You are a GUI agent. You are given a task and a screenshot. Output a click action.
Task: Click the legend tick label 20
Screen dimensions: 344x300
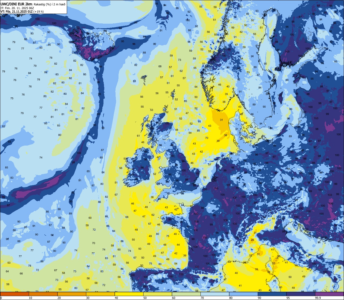[x=59, y=298]
